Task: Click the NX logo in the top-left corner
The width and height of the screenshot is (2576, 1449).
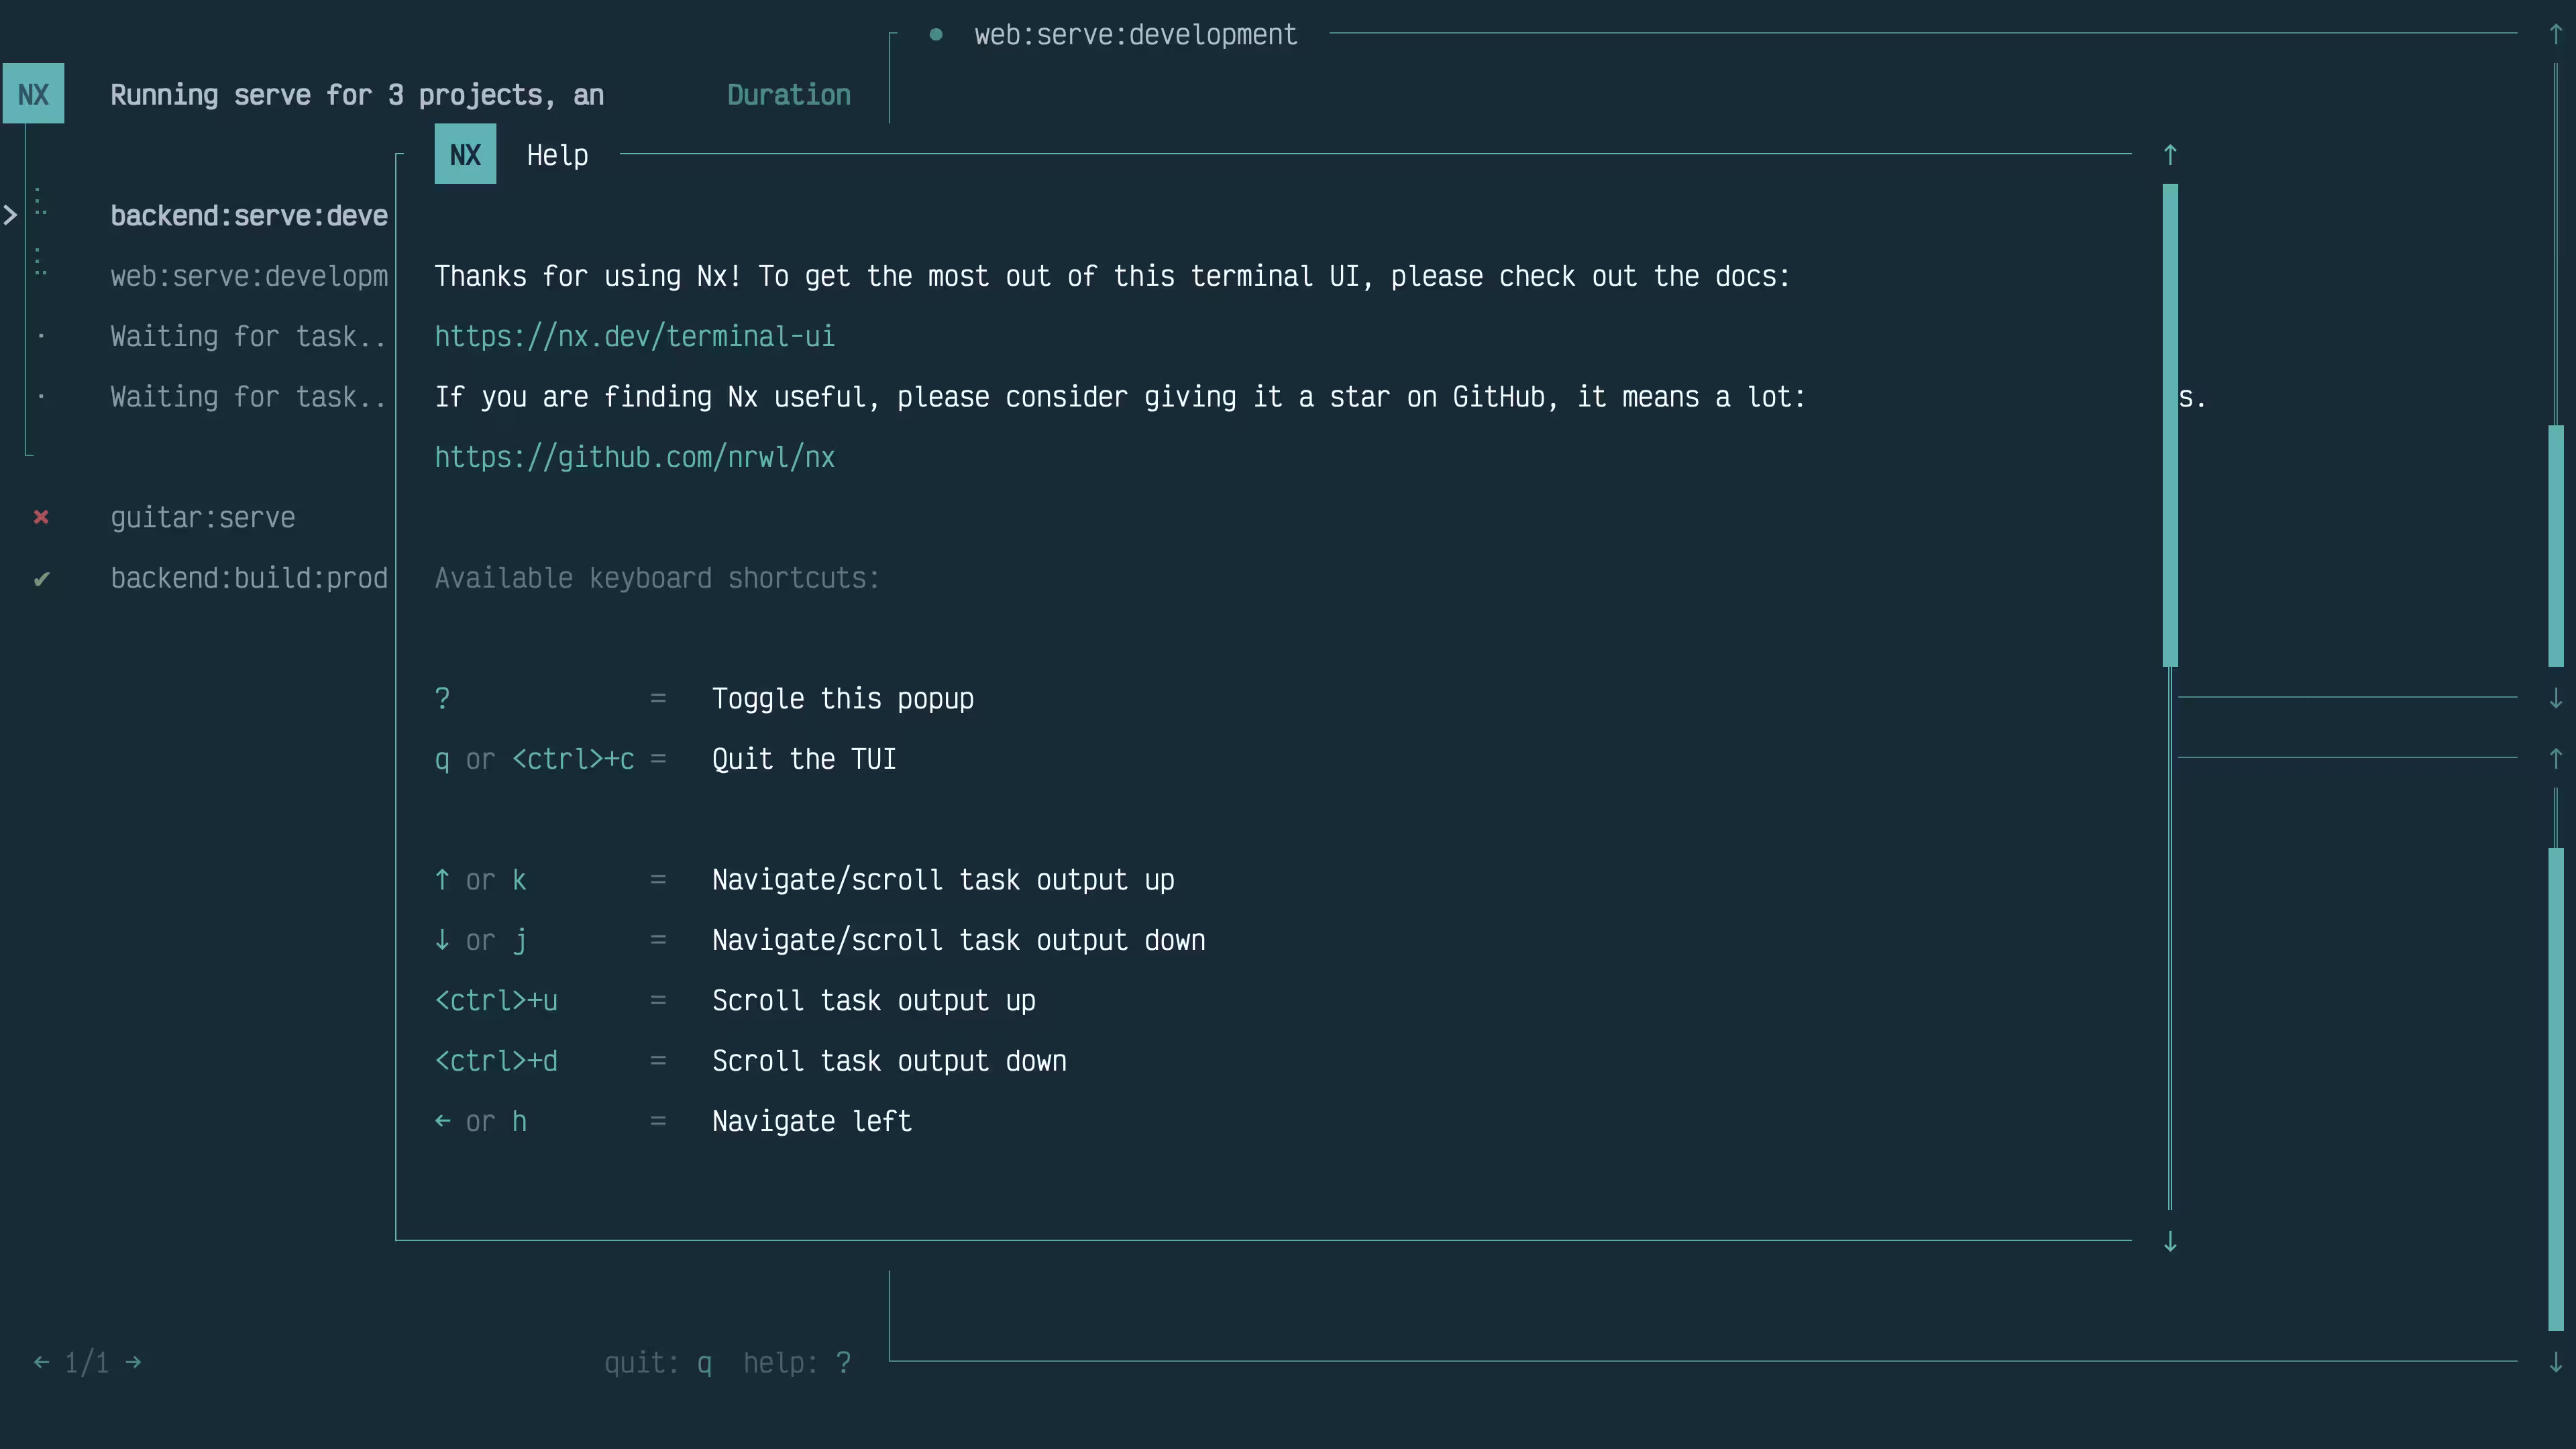Action: tap(33, 93)
